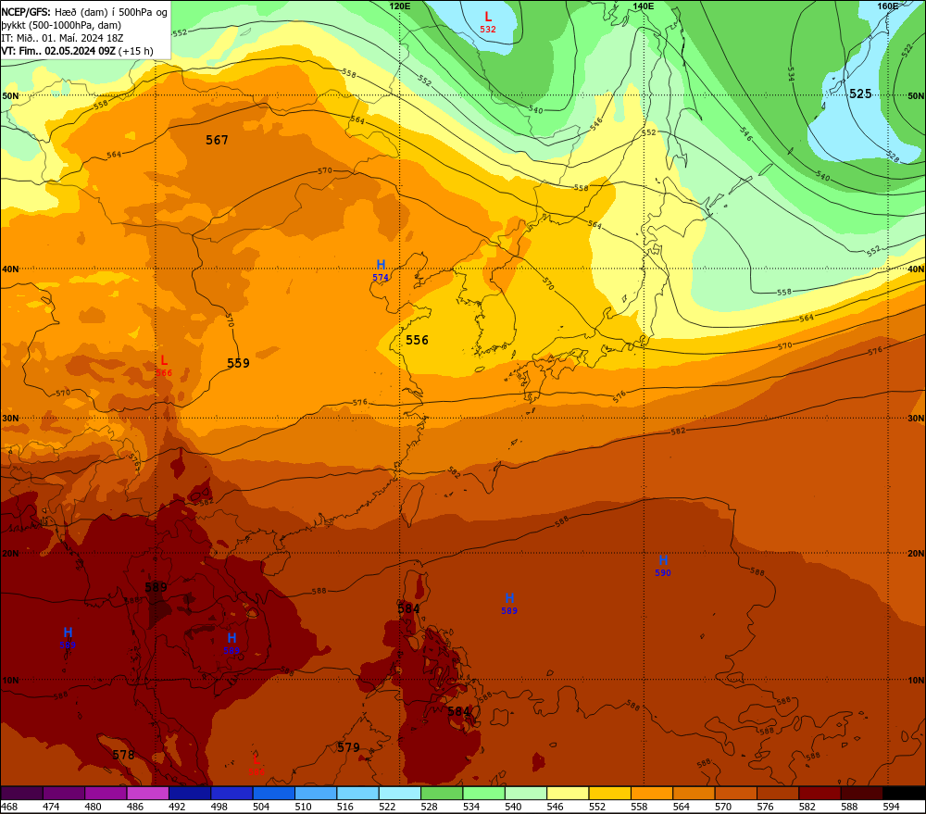Viewport: 926px width, 814px height.
Task: Click the 160E longitude label
Action: pyautogui.click(x=887, y=6)
